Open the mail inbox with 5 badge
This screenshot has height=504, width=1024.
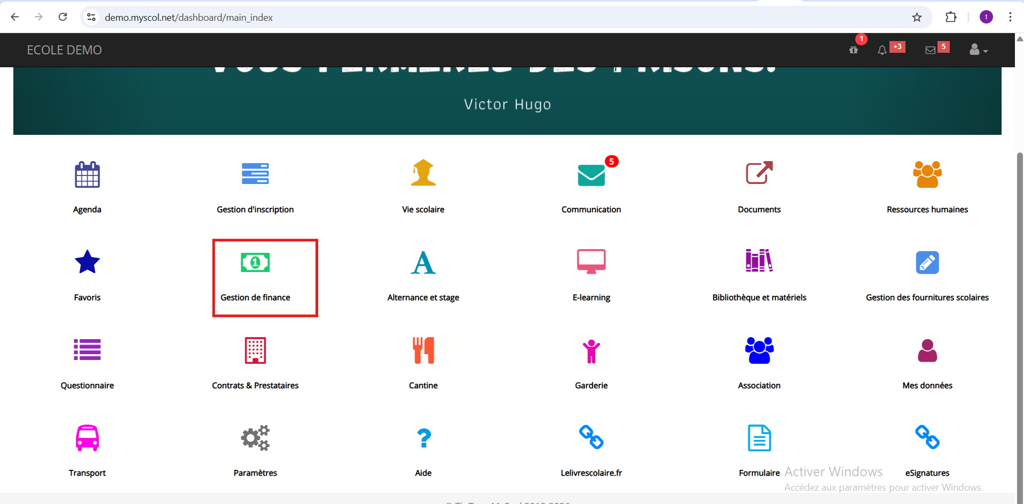(x=930, y=50)
